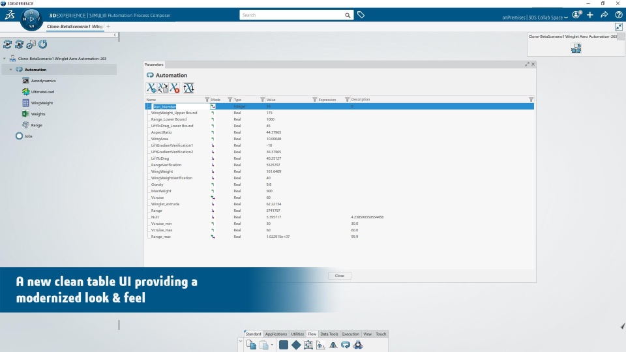Click the second run-with-checkmark toolbar icon
This screenshot has width=626, height=352.
tap(19, 44)
